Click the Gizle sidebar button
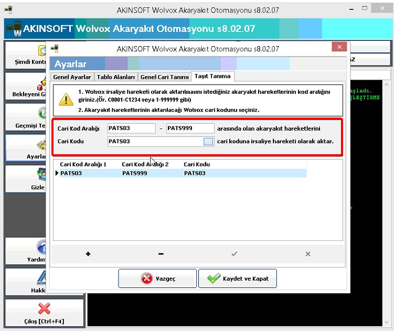 tap(25, 179)
